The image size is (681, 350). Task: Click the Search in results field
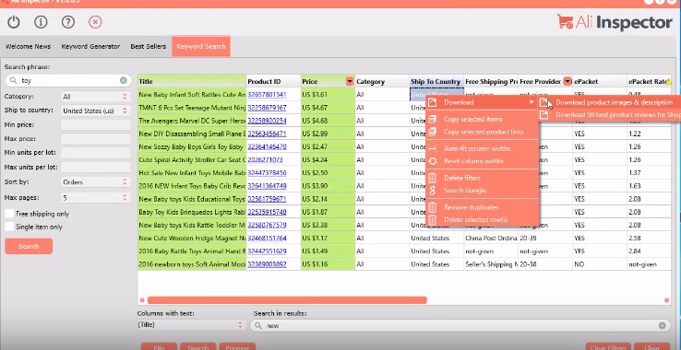pos(460,325)
